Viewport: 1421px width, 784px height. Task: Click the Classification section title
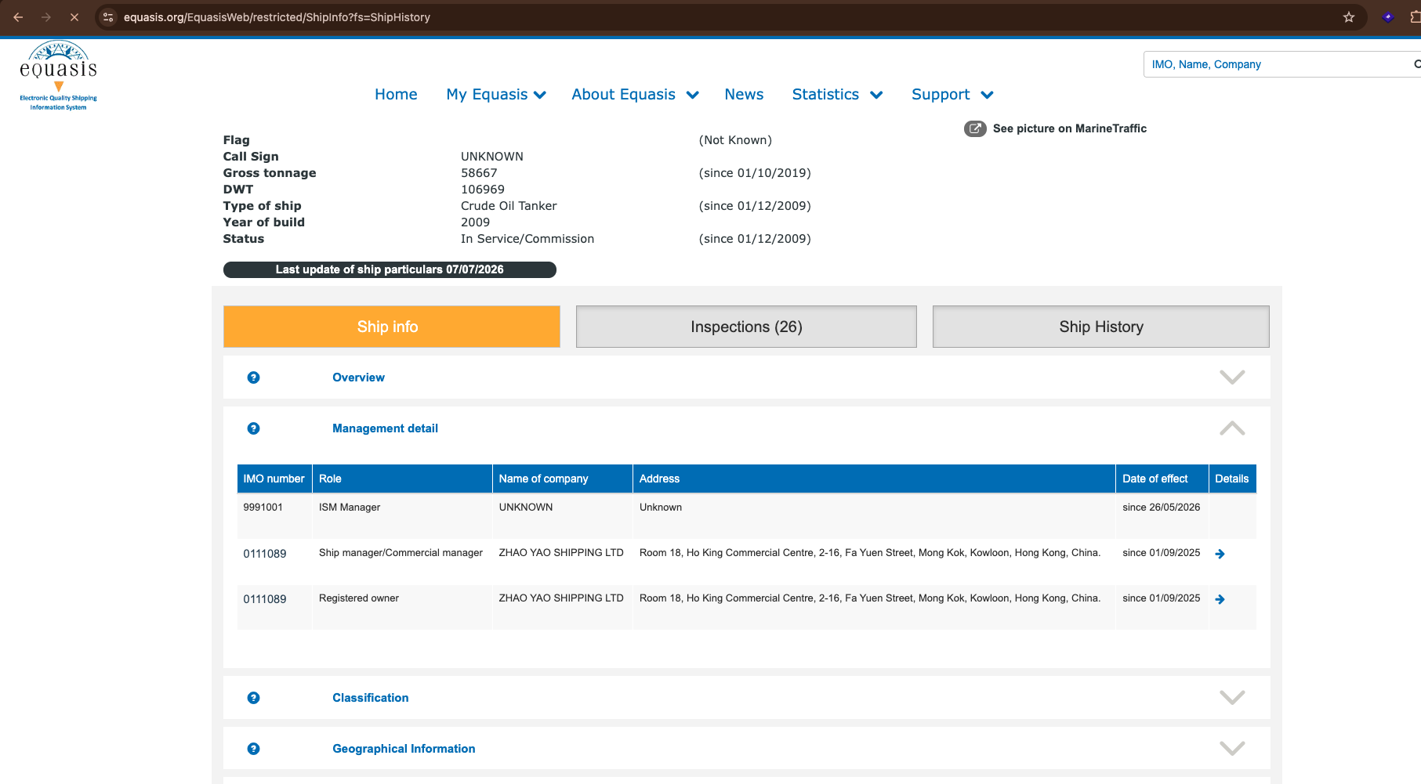(x=370, y=698)
